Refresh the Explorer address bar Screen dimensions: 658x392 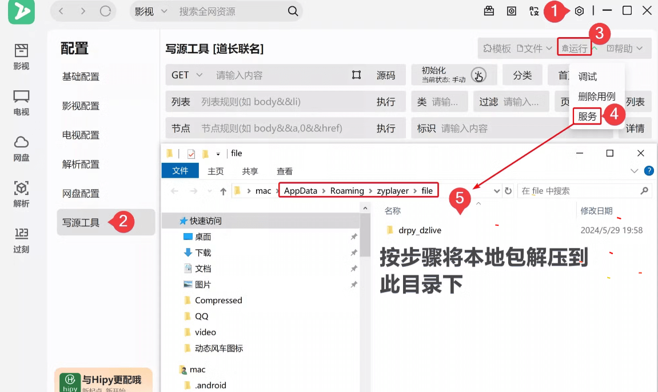pyautogui.click(x=508, y=191)
